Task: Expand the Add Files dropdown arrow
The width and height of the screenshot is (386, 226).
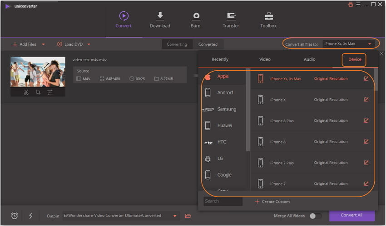Action: pyautogui.click(x=43, y=44)
